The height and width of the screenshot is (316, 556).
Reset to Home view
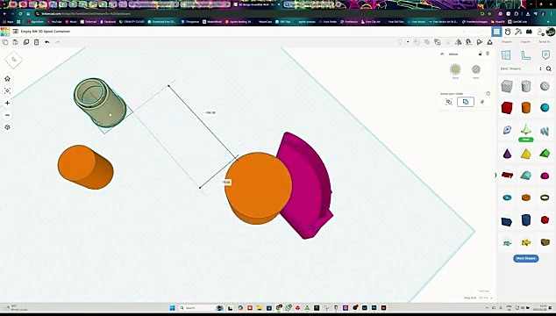(7, 79)
